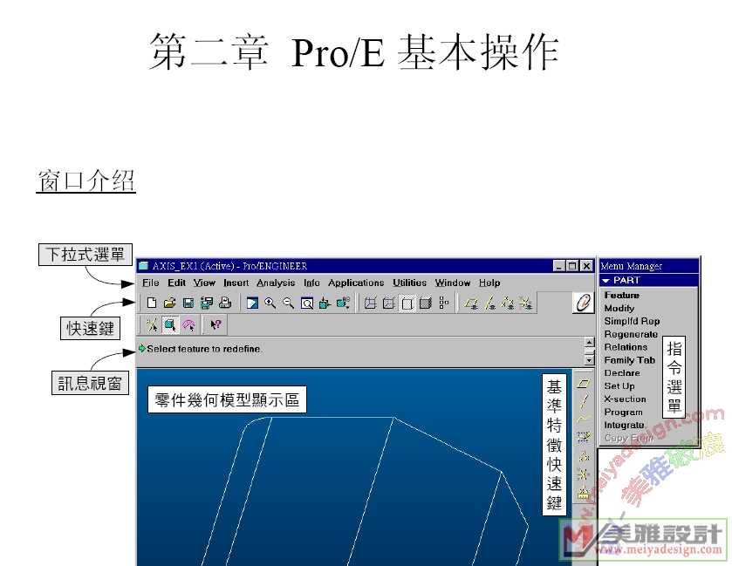Click the crossed-lines arrow icon in second toolbar row

152,324
